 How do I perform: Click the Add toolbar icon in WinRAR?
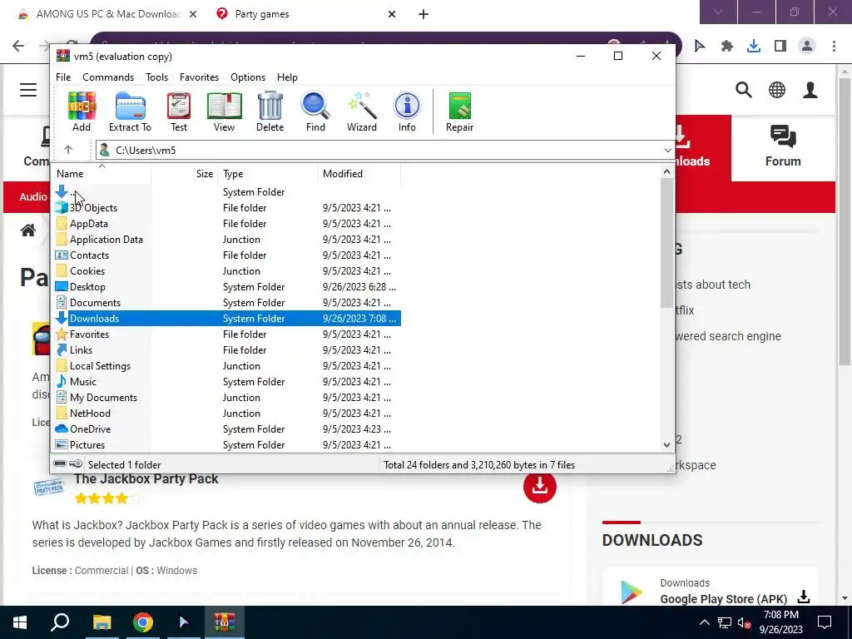click(x=82, y=112)
